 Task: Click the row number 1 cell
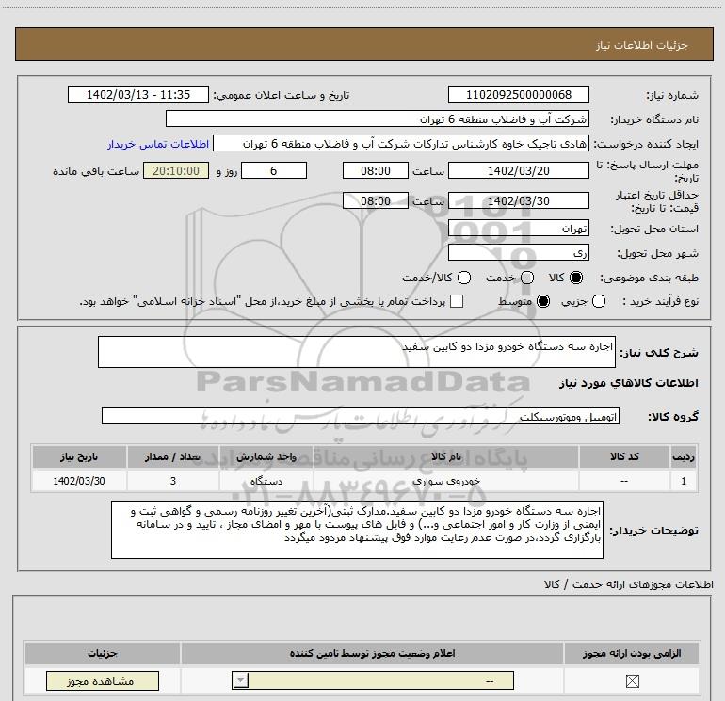tap(684, 481)
